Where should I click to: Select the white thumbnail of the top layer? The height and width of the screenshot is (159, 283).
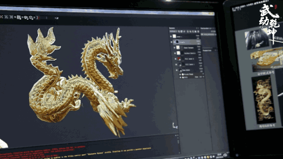click(x=174, y=36)
